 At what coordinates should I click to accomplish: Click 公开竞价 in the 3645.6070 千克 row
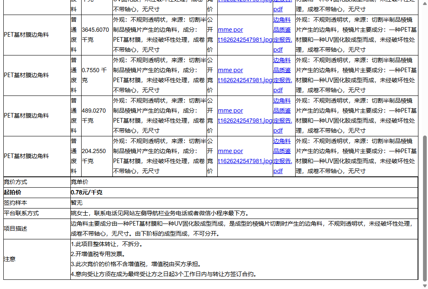click(x=210, y=35)
